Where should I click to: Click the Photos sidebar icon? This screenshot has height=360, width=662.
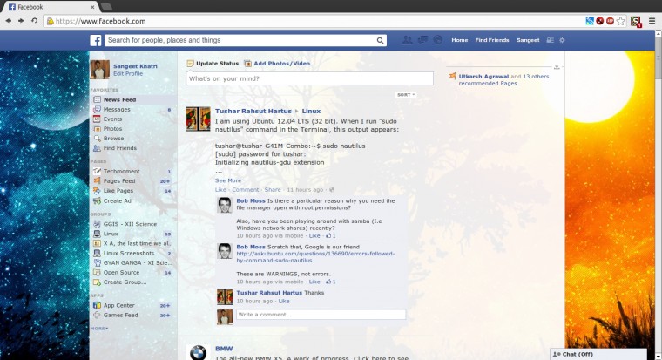point(97,129)
